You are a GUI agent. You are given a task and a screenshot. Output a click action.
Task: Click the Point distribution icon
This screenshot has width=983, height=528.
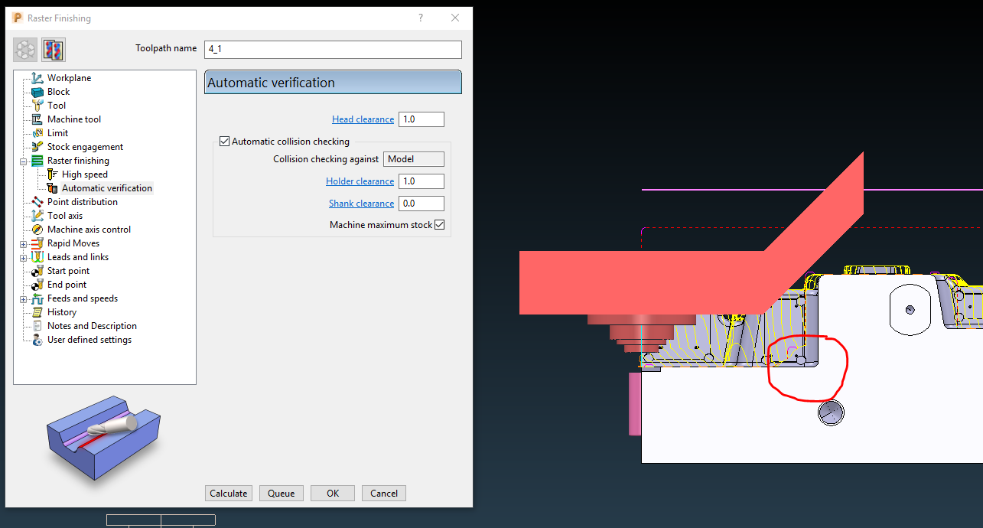pos(37,201)
